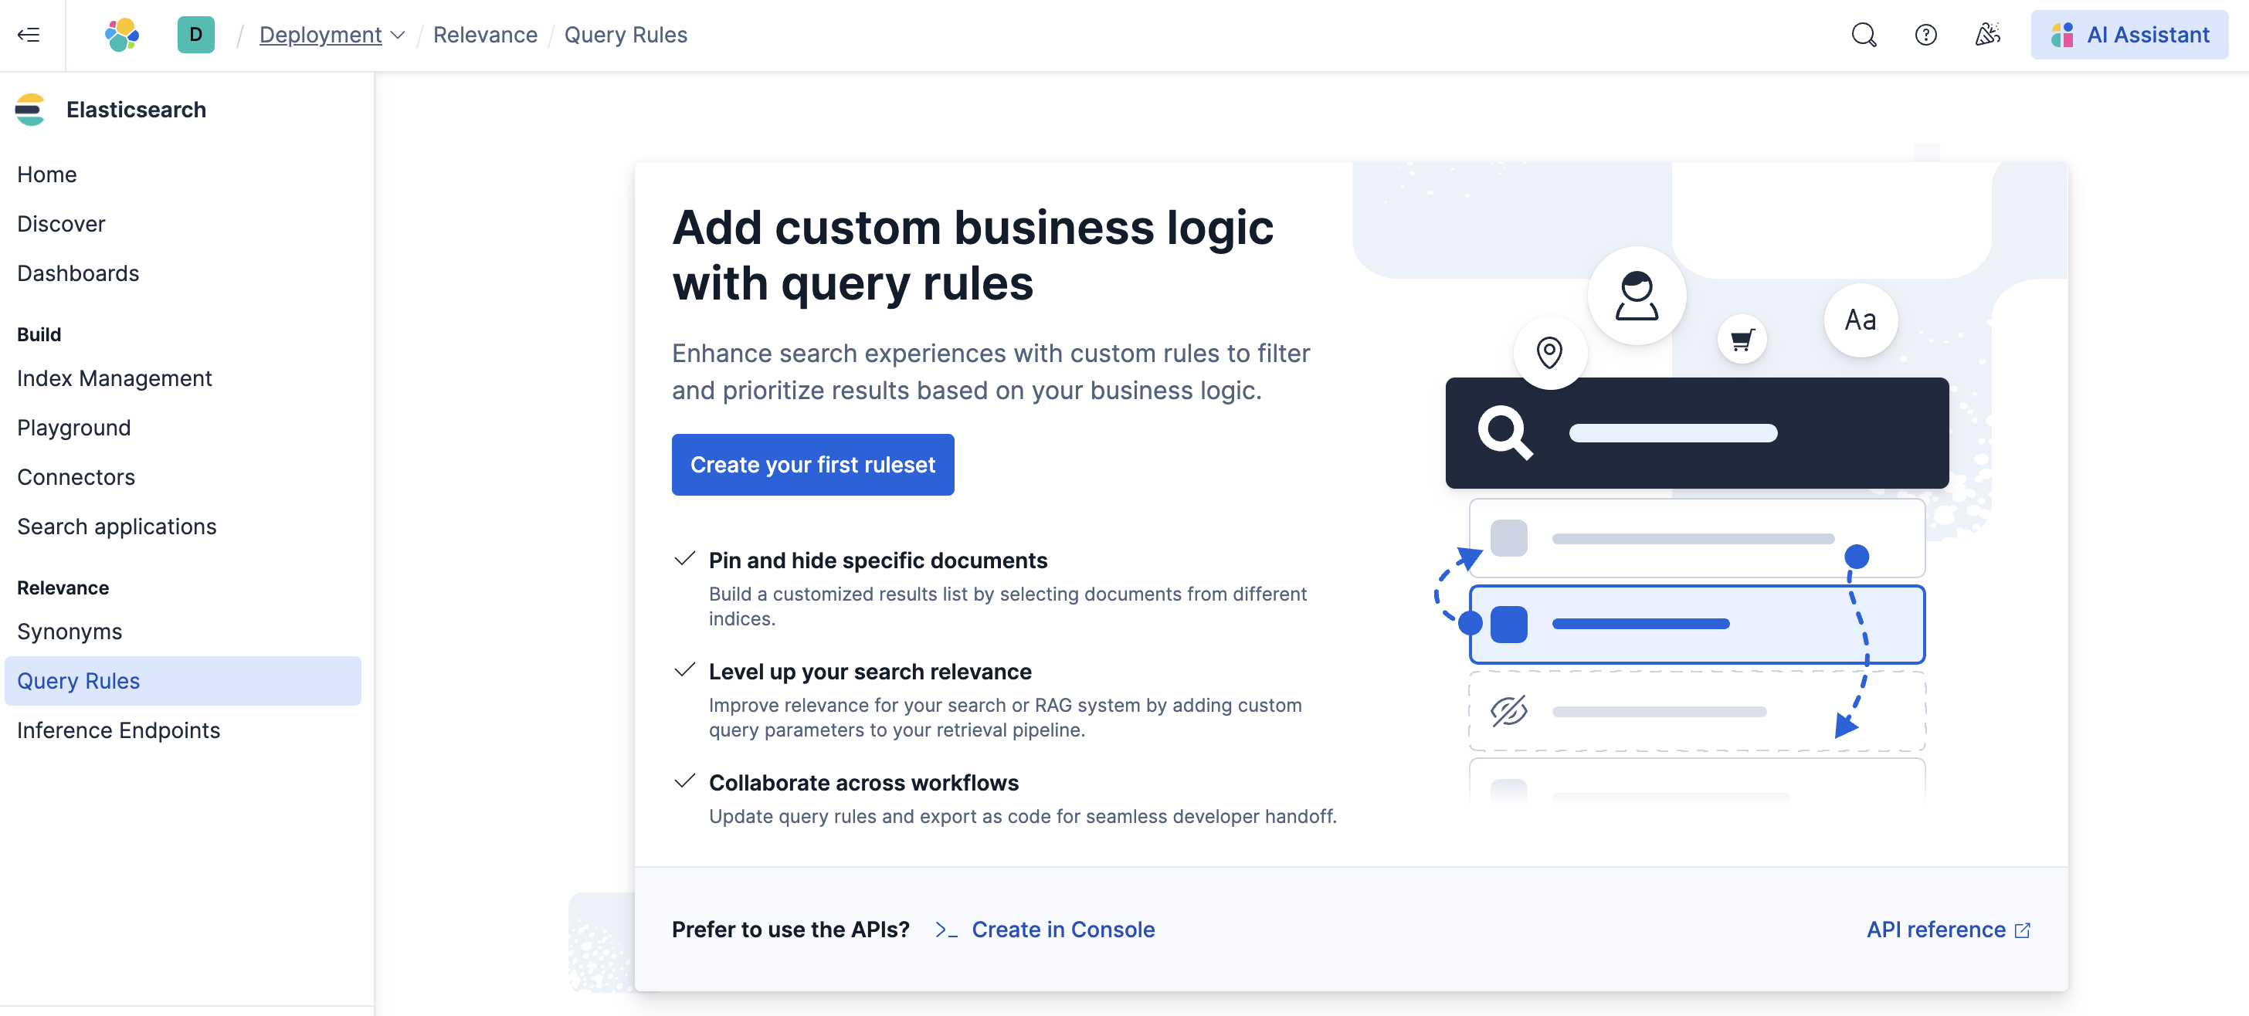This screenshot has height=1016, width=2249.
Task: Open Discover in the sidebar
Action: point(61,225)
